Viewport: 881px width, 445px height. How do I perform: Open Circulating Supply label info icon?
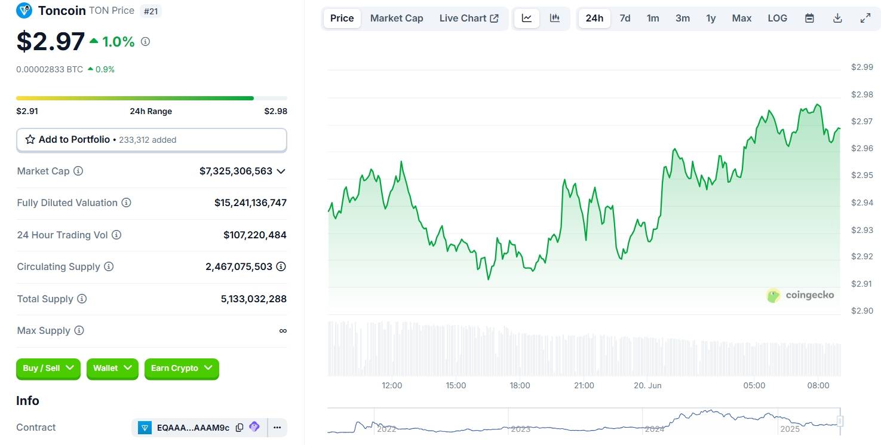tap(109, 266)
